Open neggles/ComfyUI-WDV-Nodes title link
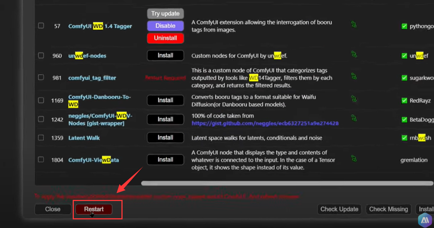This screenshot has width=434, height=228. tap(100, 119)
